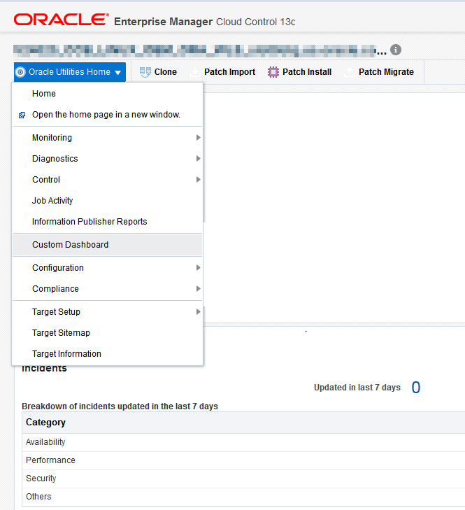Select the Control menu item

(x=107, y=180)
